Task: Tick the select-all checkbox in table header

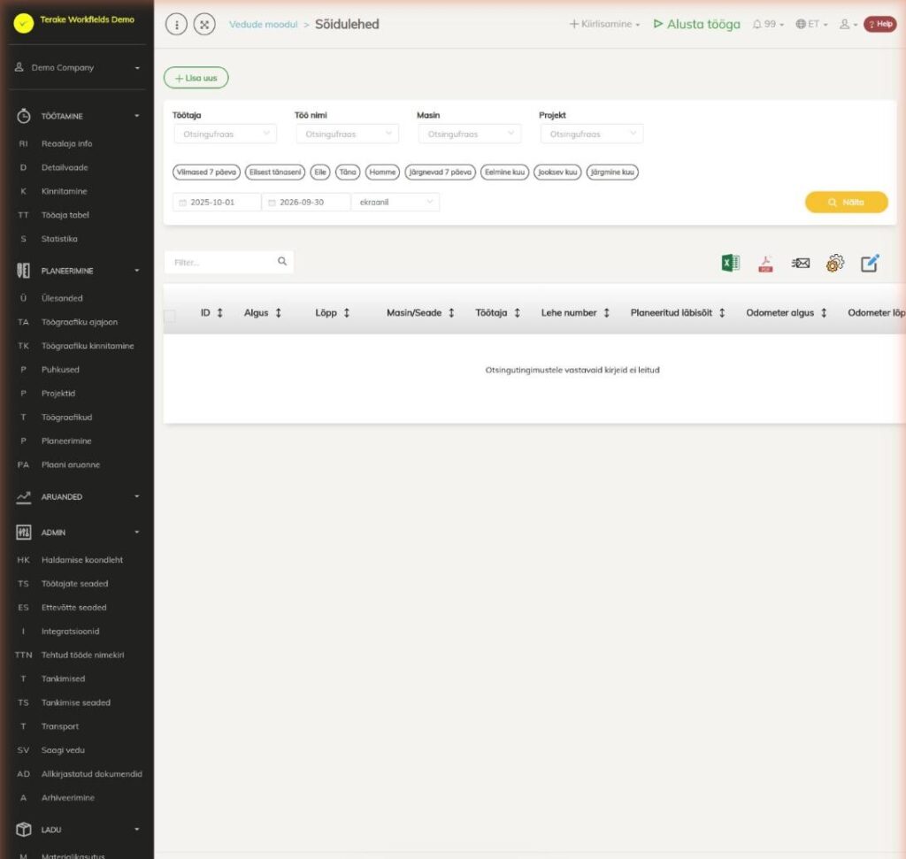Action: click(170, 316)
